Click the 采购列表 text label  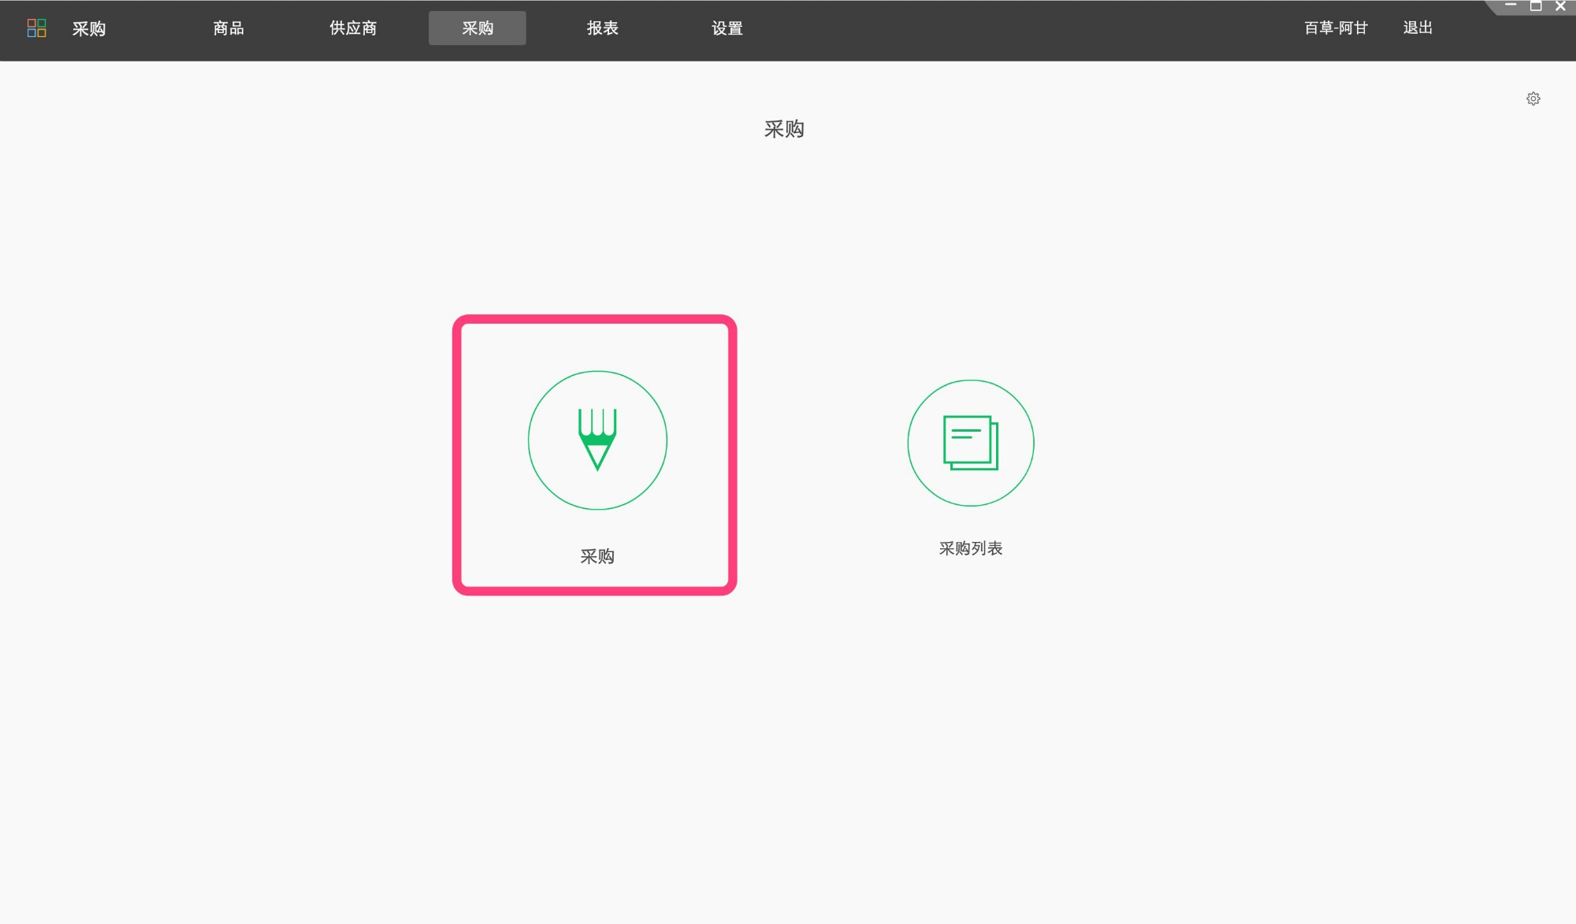pos(971,548)
